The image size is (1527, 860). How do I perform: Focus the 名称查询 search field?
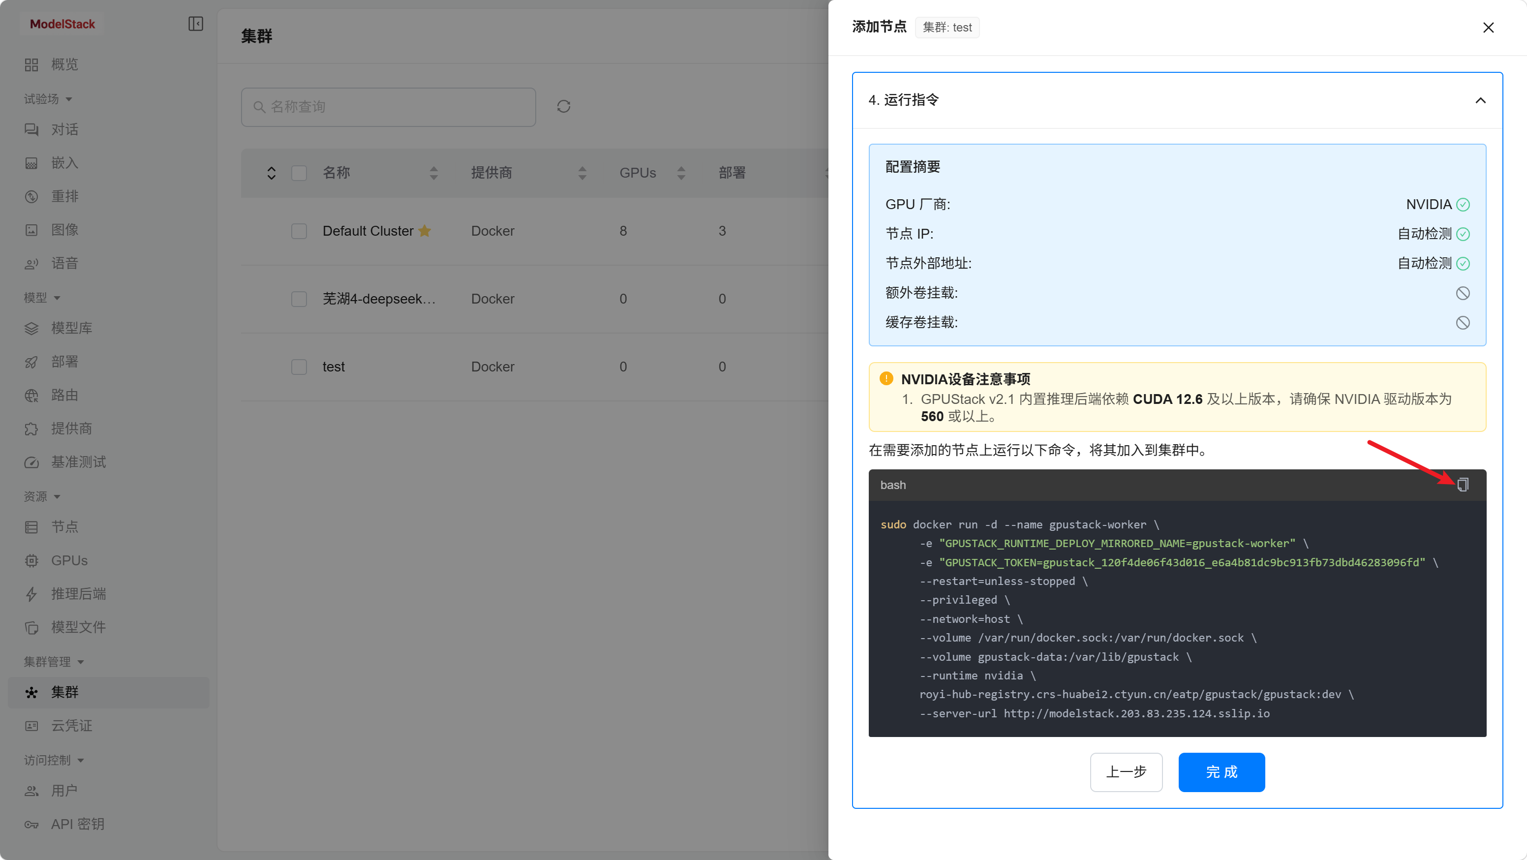coord(388,107)
